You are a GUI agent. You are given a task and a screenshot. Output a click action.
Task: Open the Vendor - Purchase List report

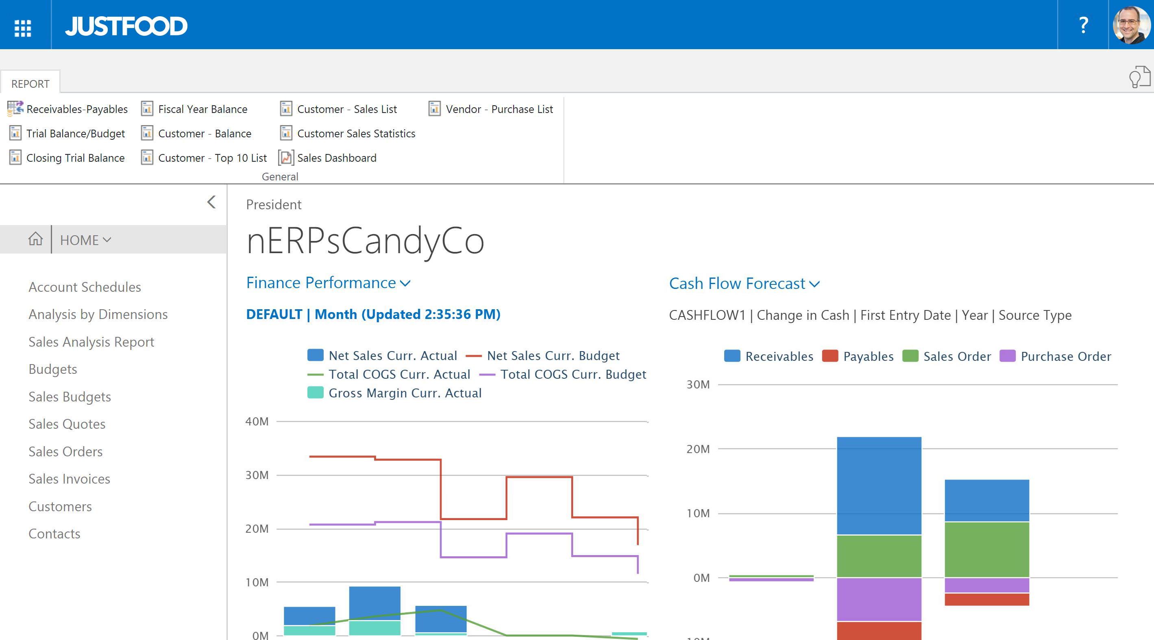point(499,109)
